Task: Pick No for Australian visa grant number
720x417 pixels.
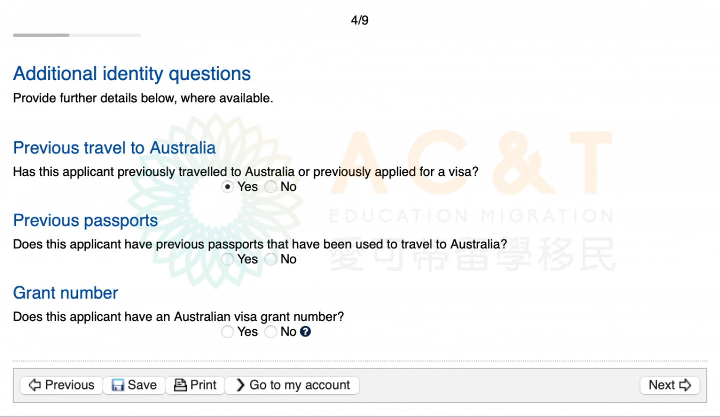Action: (271, 332)
